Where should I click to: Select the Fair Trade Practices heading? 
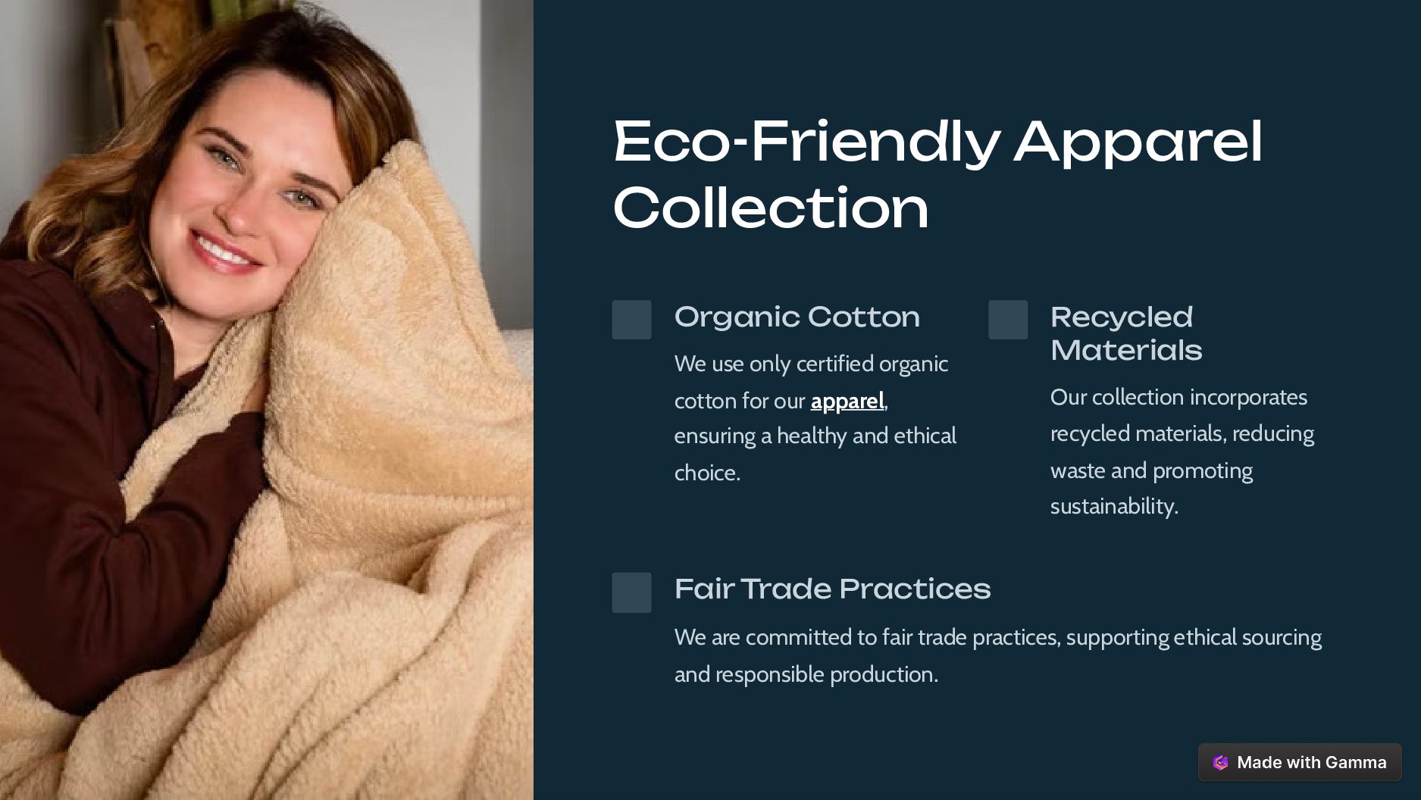click(832, 589)
